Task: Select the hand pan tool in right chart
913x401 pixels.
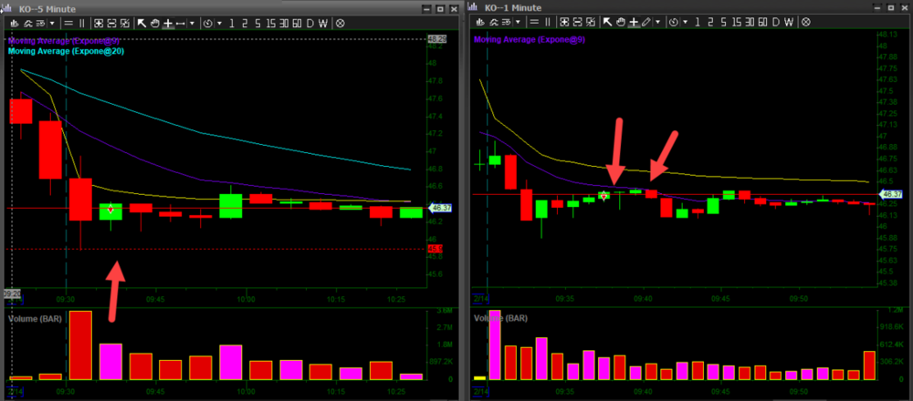Action: 621,22
